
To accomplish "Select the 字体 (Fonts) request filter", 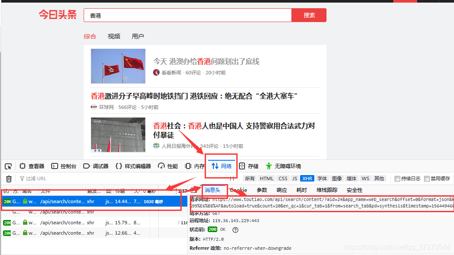I will pos(322,178).
